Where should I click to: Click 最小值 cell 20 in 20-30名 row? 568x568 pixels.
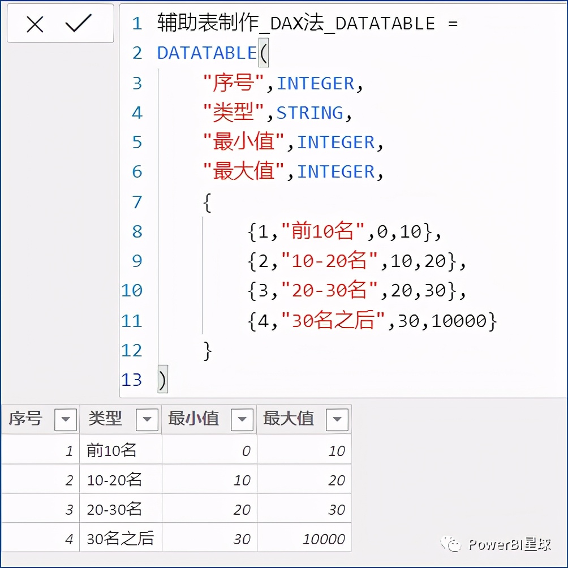coord(209,509)
